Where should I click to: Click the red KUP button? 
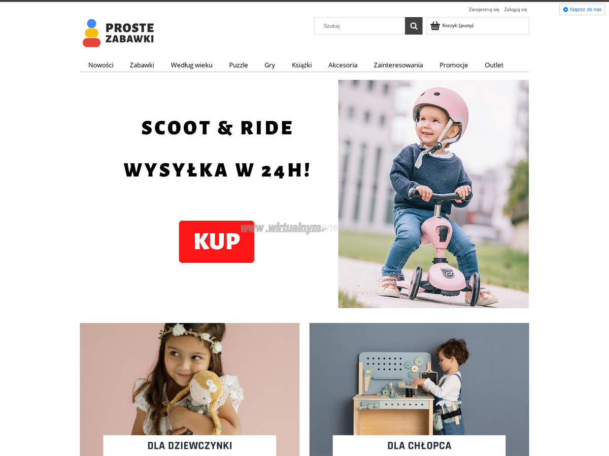[217, 241]
